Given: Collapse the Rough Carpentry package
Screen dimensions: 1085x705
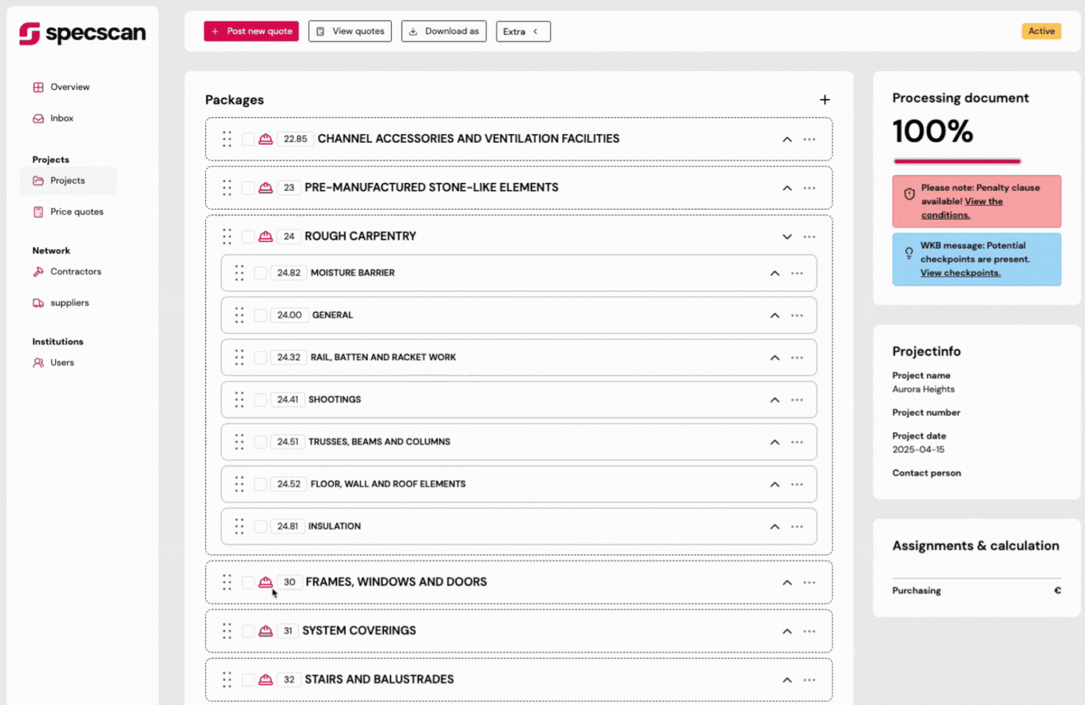Looking at the screenshot, I should tap(787, 237).
